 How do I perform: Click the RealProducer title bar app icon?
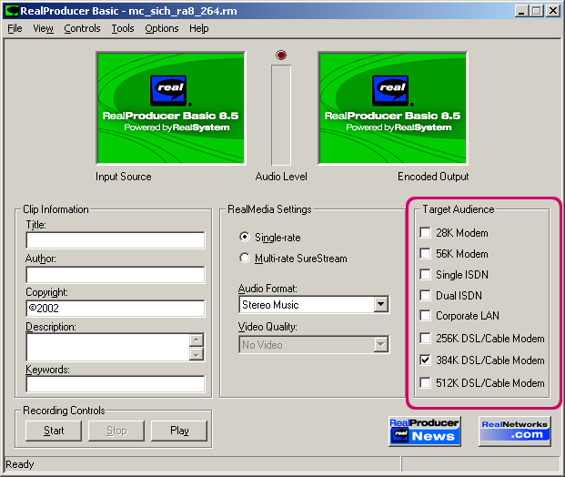tap(11, 11)
